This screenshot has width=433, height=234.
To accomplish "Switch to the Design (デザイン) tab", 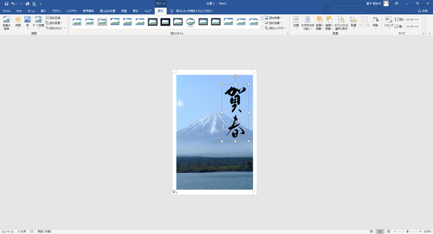I will point(57,11).
